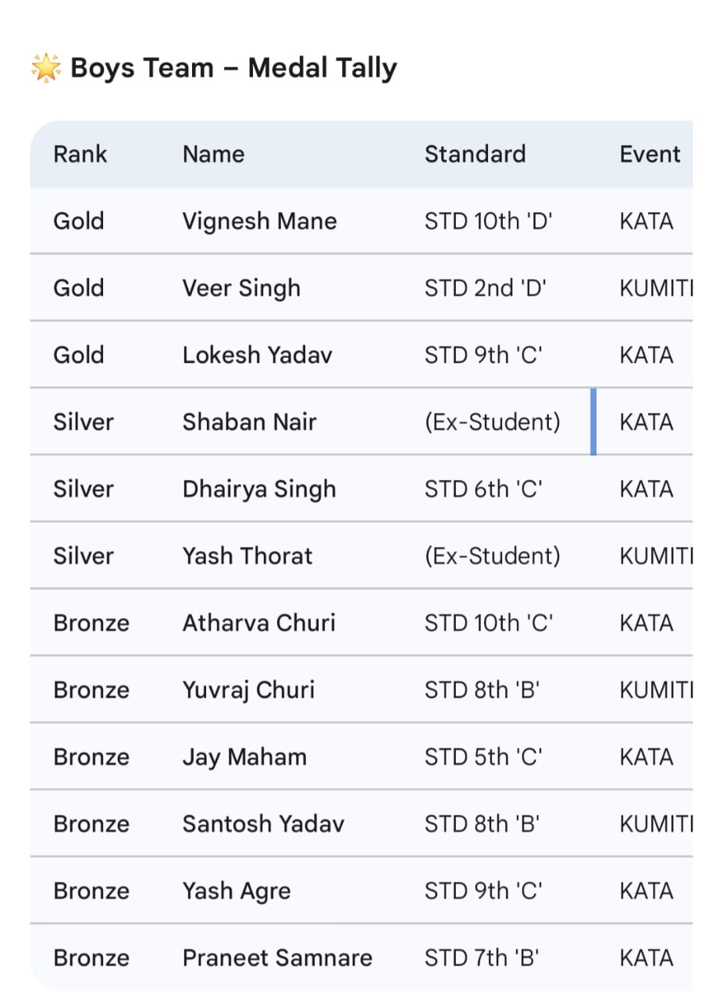Click the Yash Agre name cell

[x=236, y=891]
